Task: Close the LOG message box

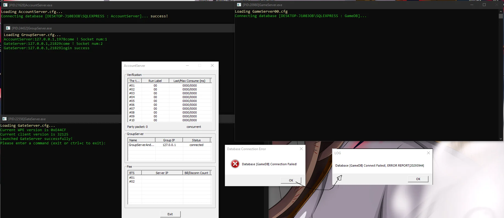Action: click(428, 153)
